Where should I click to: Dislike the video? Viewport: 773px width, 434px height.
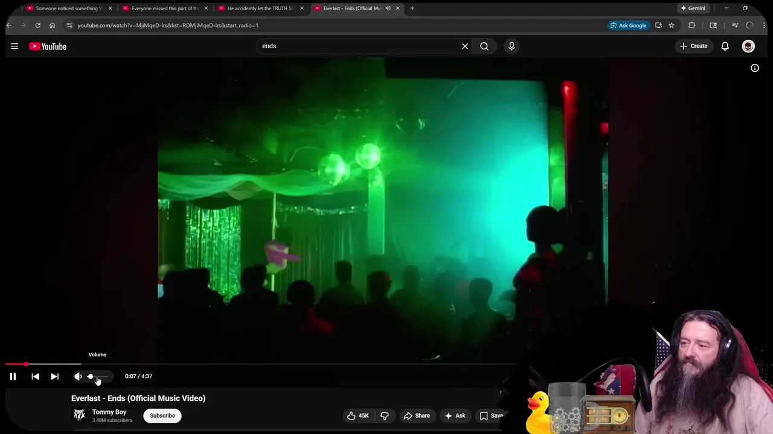(385, 415)
